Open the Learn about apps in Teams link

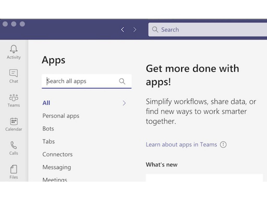181,144
